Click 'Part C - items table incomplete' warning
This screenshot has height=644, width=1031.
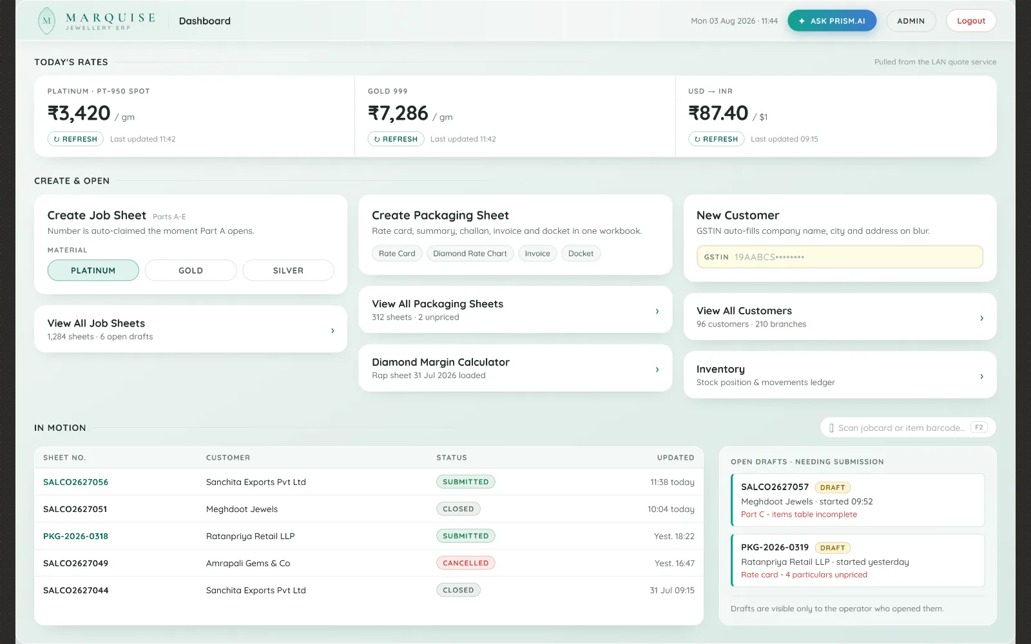(799, 515)
